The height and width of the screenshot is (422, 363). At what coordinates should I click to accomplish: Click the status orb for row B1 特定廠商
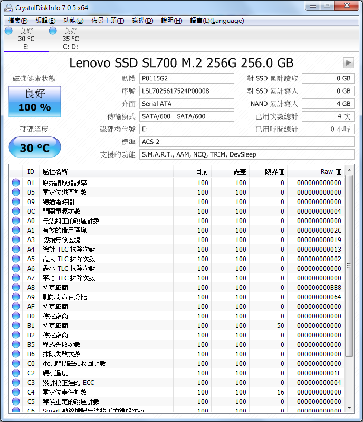(16, 325)
